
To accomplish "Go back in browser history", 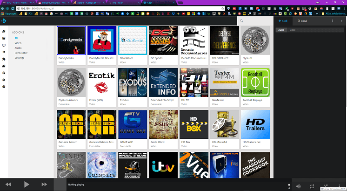I will [2, 8].
